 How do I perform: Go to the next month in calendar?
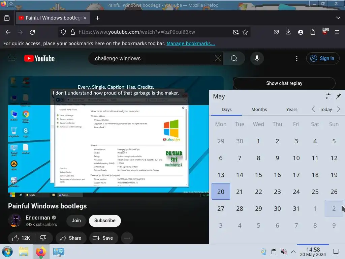pyautogui.click(x=338, y=109)
